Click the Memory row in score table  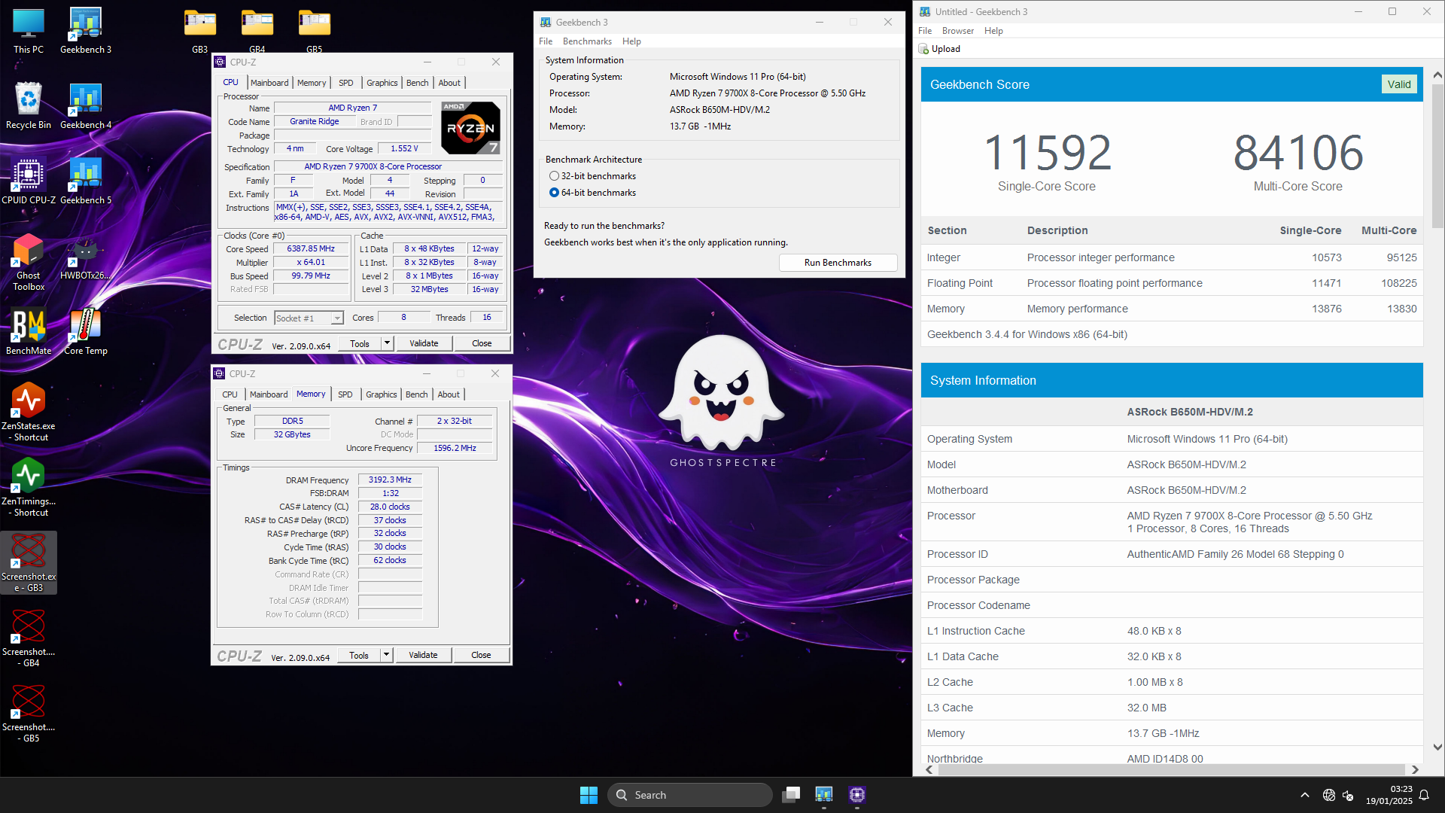(x=1172, y=309)
